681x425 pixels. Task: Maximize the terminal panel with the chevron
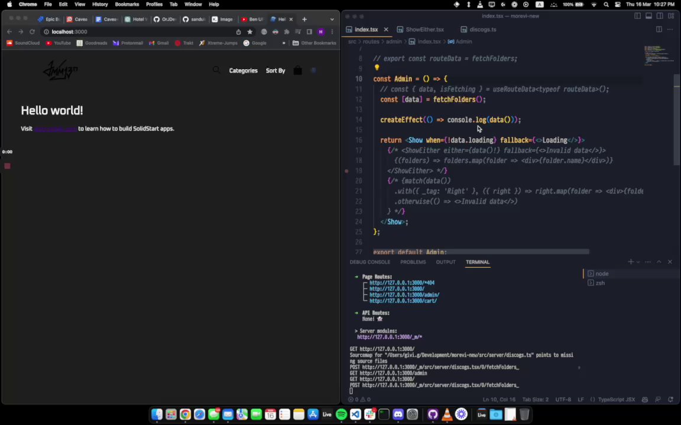(659, 262)
